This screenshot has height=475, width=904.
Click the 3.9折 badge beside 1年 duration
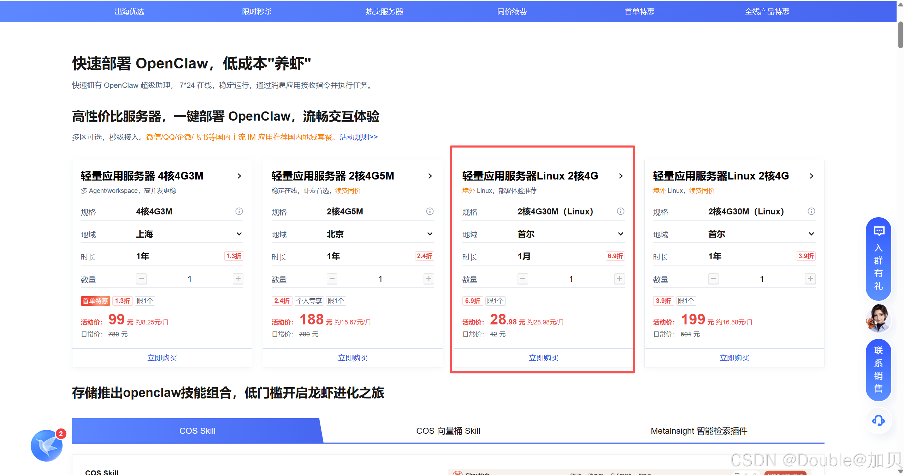(806, 256)
